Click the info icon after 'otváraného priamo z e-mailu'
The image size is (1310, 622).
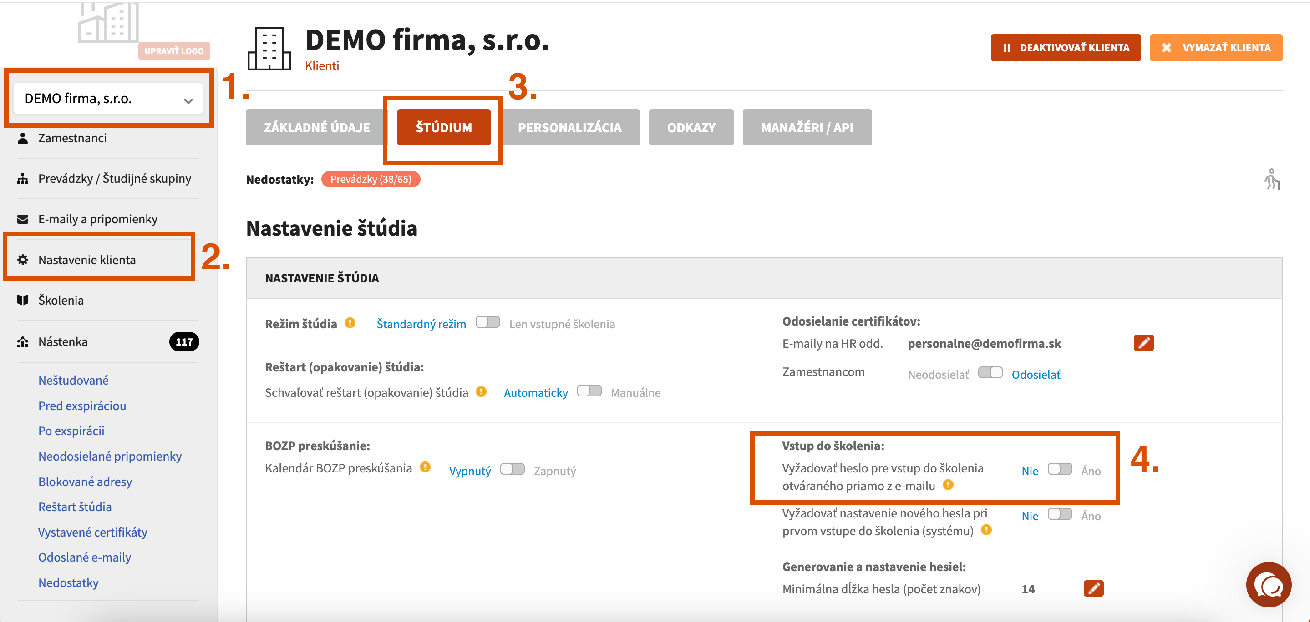pyautogui.click(x=947, y=485)
